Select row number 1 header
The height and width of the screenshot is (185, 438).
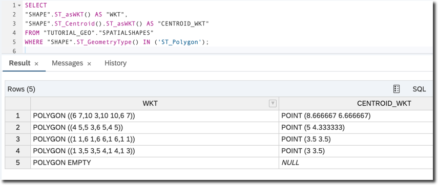pos(18,116)
